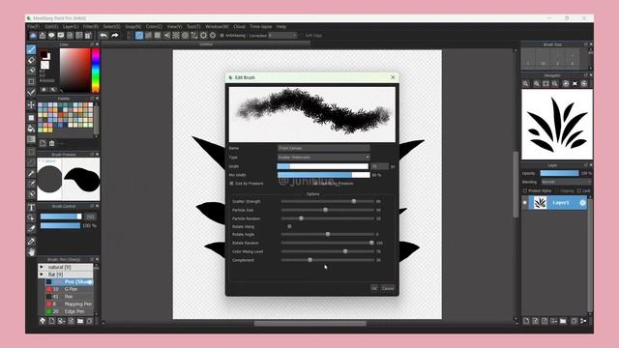Click the brush Name input field
This screenshot has width=619, height=348.
(323, 148)
